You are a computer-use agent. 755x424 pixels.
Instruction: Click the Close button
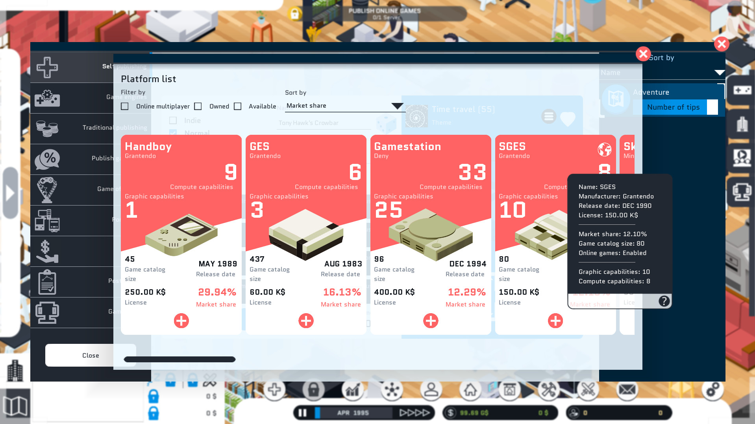[91, 355]
